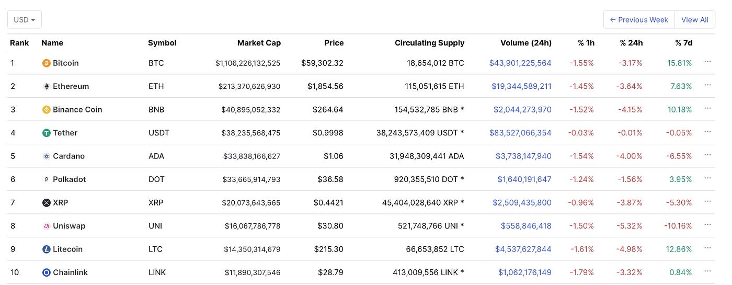Sort by the Circulating Supply column header
732x285 pixels.
pyautogui.click(x=429, y=43)
